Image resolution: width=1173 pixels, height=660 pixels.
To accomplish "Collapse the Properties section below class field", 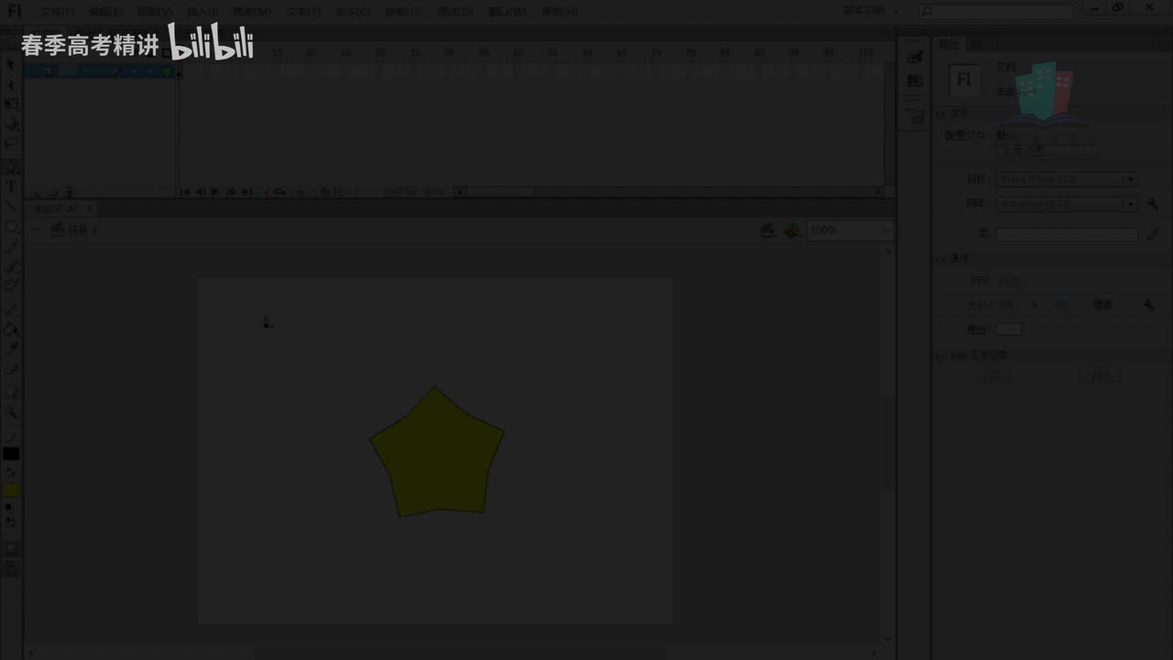I will (x=939, y=258).
